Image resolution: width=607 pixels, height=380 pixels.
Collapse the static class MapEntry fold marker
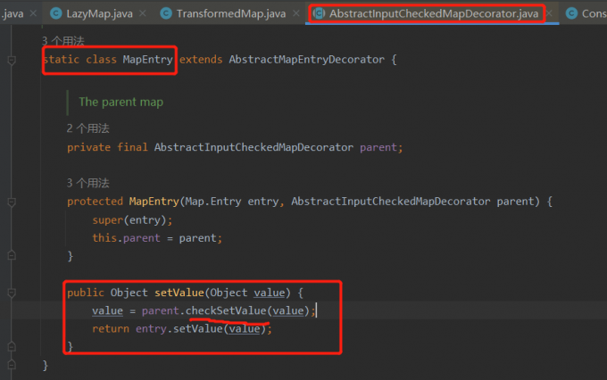point(12,61)
